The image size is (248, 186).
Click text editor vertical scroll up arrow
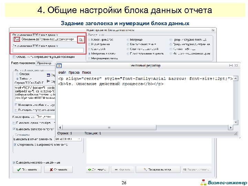[x=236, y=78]
